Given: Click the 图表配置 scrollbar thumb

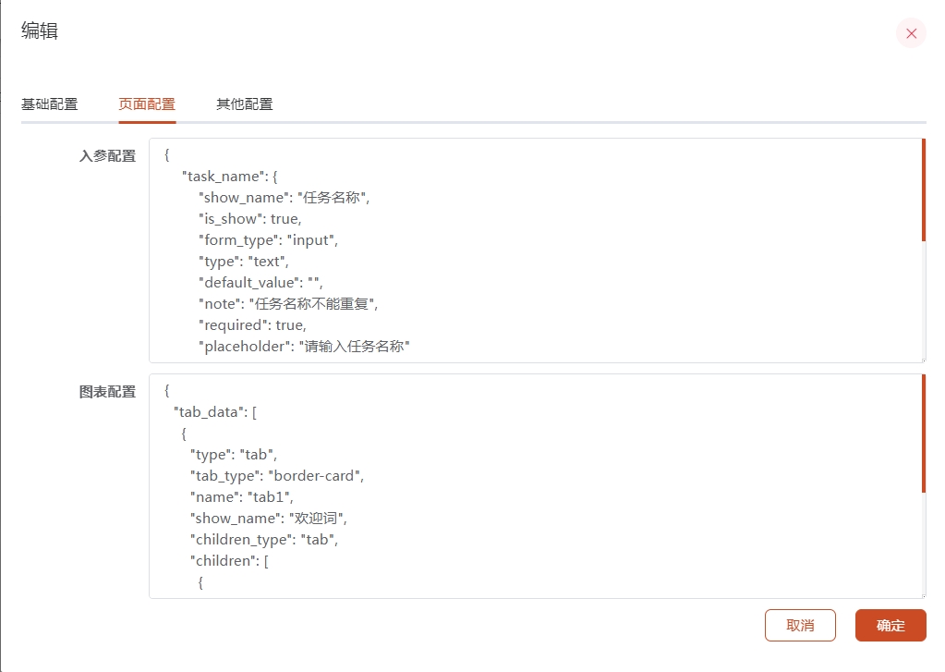Looking at the screenshot, I should click(923, 433).
